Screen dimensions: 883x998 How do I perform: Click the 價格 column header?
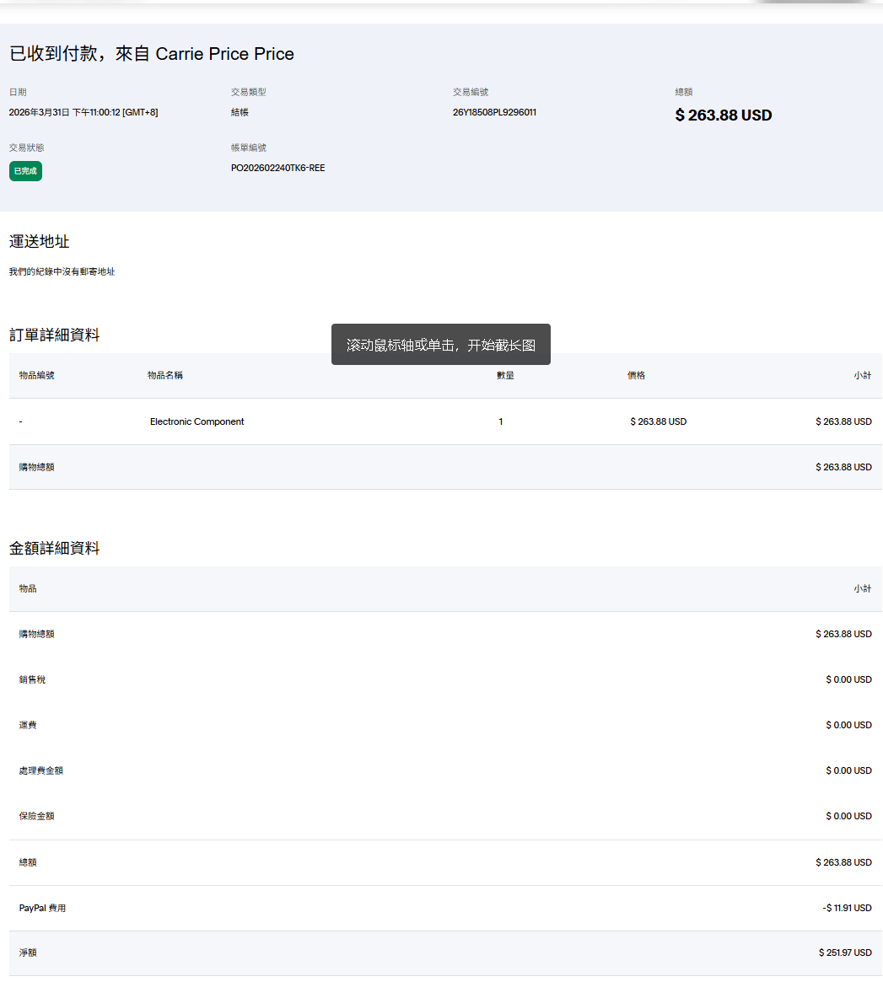click(x=636, y=375)
